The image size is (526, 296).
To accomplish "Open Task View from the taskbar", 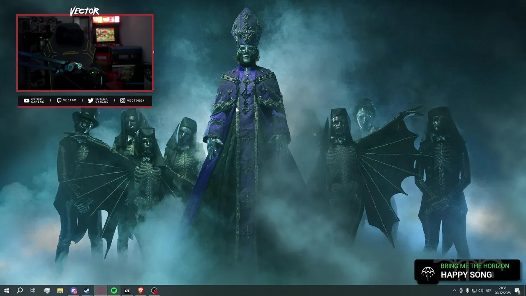I will (x=33, y=290).
